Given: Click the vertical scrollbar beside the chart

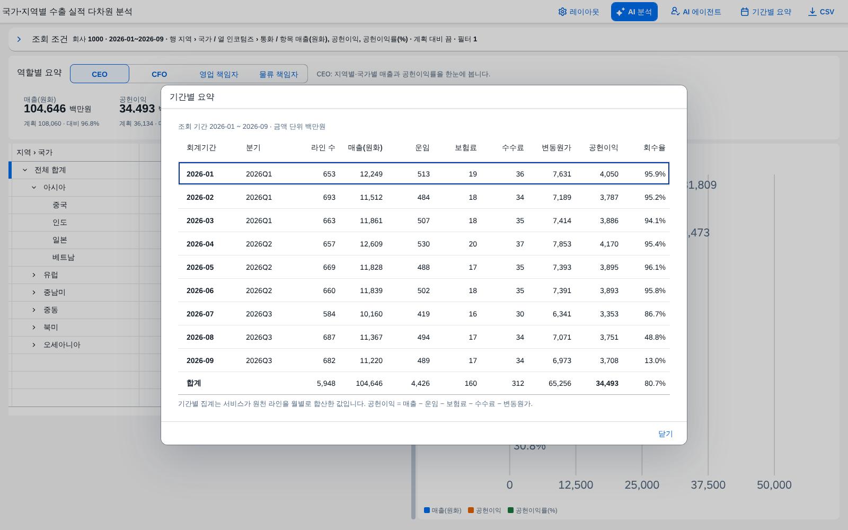Looking at the screenshot, I should pos(413,482).
